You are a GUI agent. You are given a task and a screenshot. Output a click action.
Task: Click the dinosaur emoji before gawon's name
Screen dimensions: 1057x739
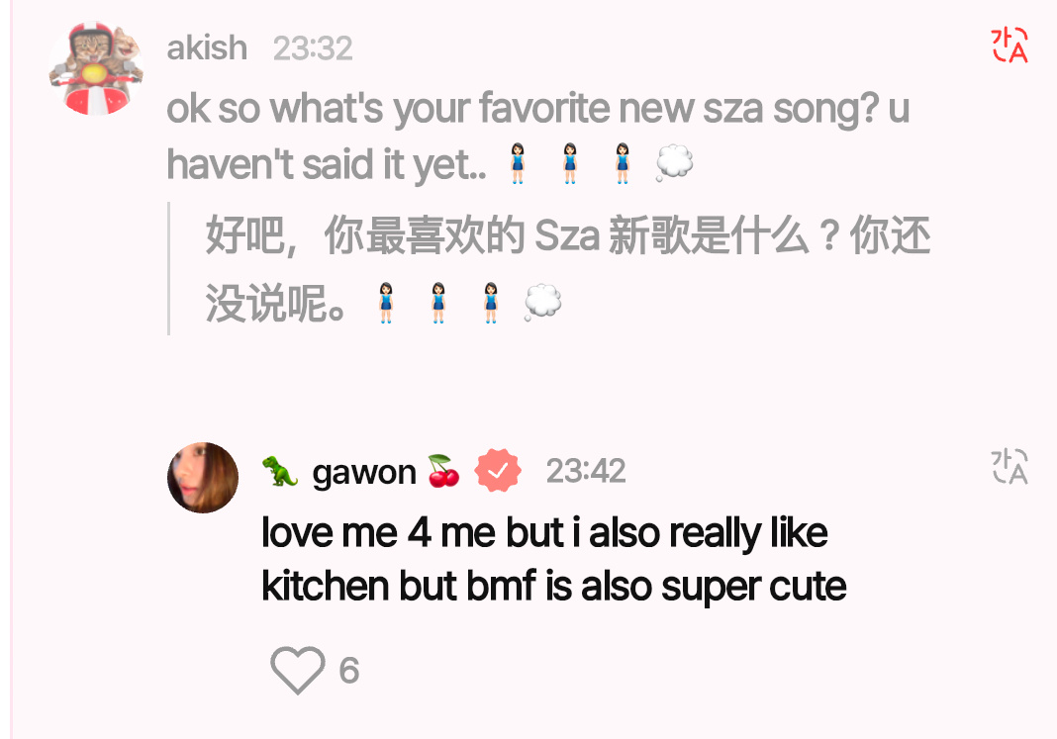pos(280,471)
